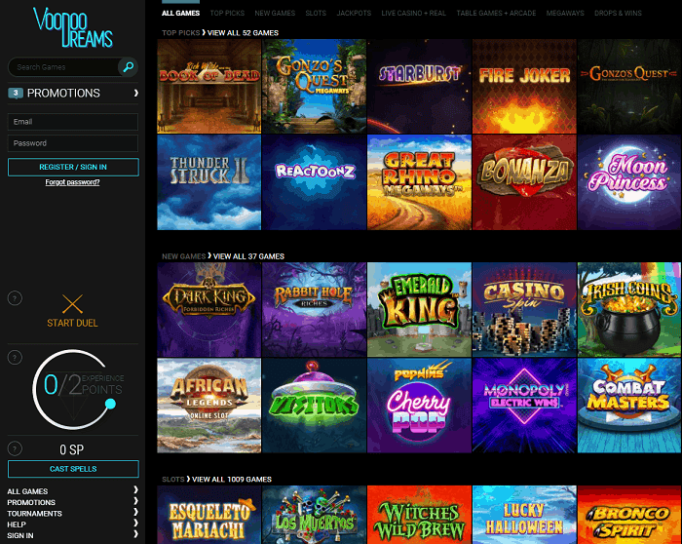
Task: Click the search magnifier icon
Action: click(129, 67)
